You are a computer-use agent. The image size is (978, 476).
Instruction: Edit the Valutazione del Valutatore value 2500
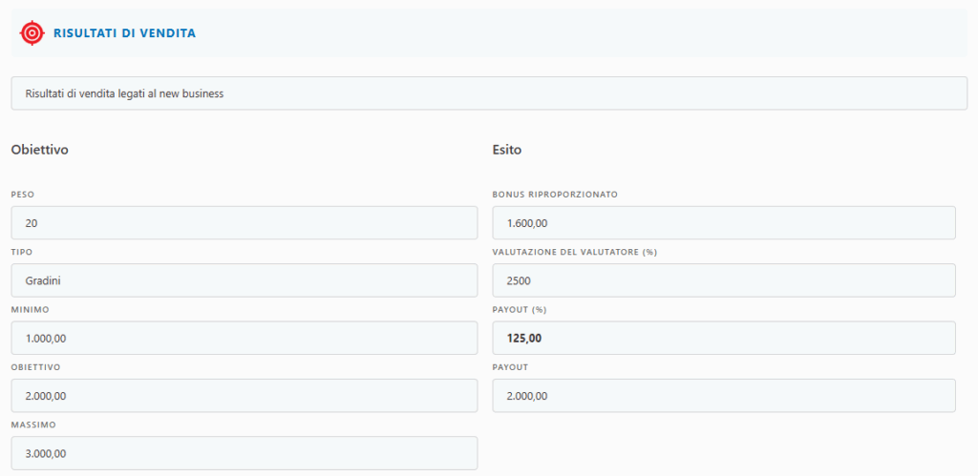723,280
